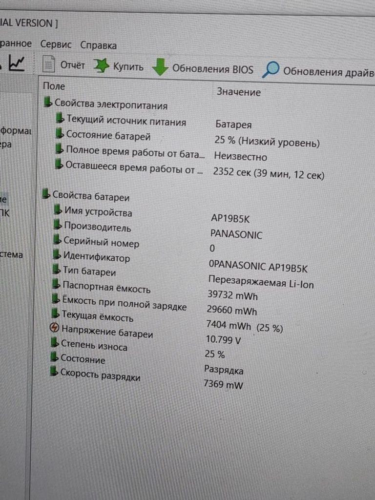This screenshot has height=500, width=375.
Task: Click the value 10.799 V
Action: [223, 339]
